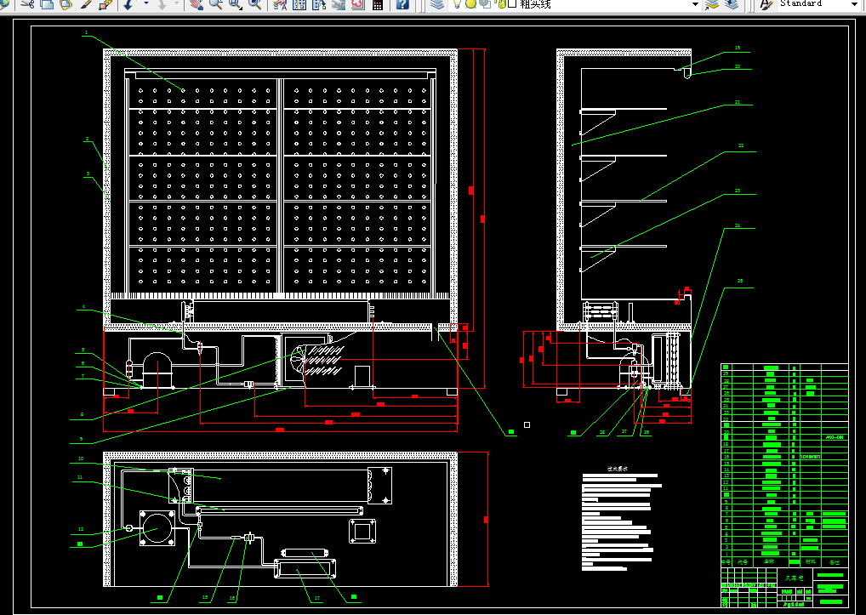Select the Zoom Window tool
This screenshot has width=866, height=615.
[x=236, y=4]
